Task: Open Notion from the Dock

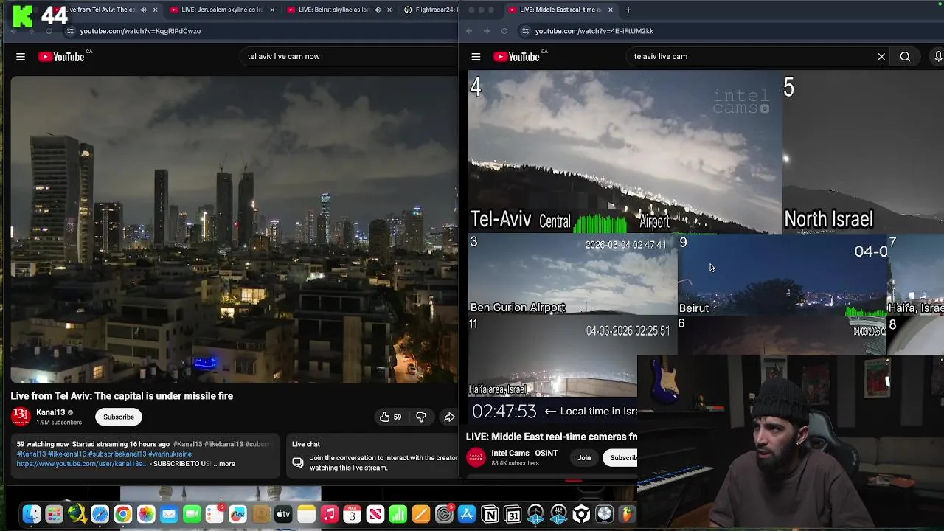Action: (490, 514)
